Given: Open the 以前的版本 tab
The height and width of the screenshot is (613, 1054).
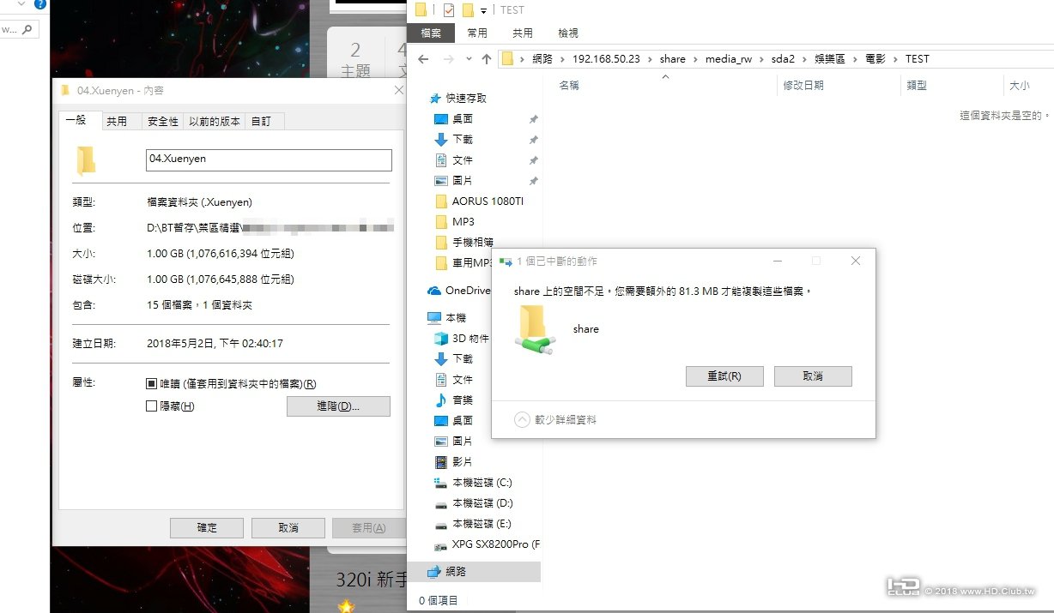Looking at the screenshot, I should pyautogui.click(x=215, y=122).
